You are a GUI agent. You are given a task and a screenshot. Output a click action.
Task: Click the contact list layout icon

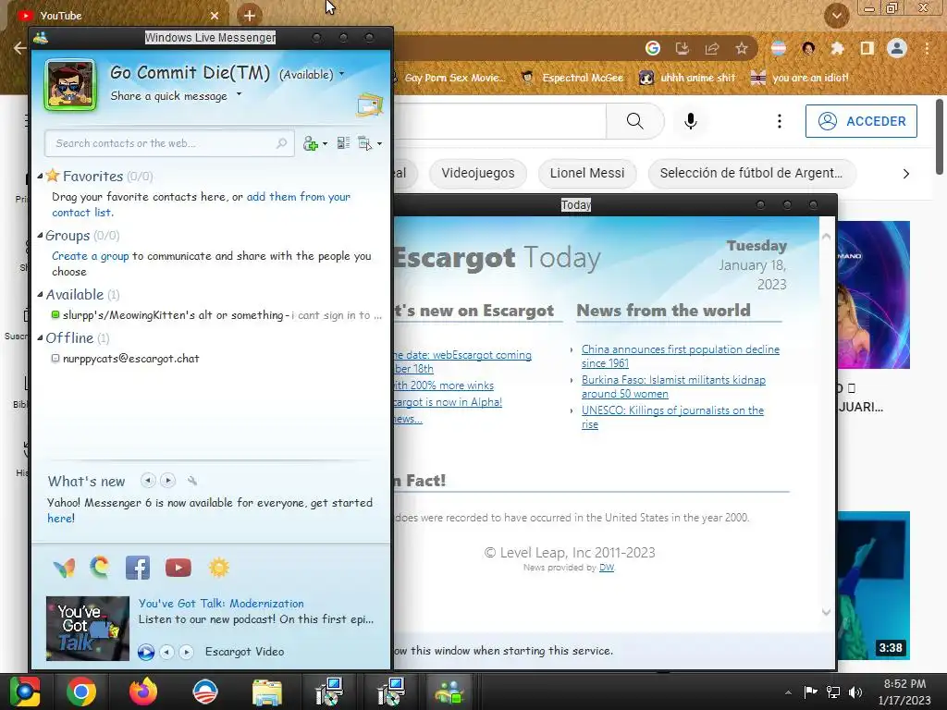(x=344, y=143)
